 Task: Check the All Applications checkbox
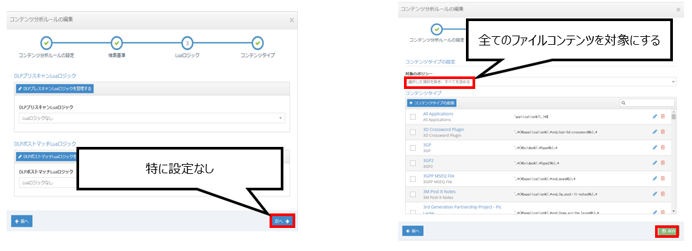413,117
